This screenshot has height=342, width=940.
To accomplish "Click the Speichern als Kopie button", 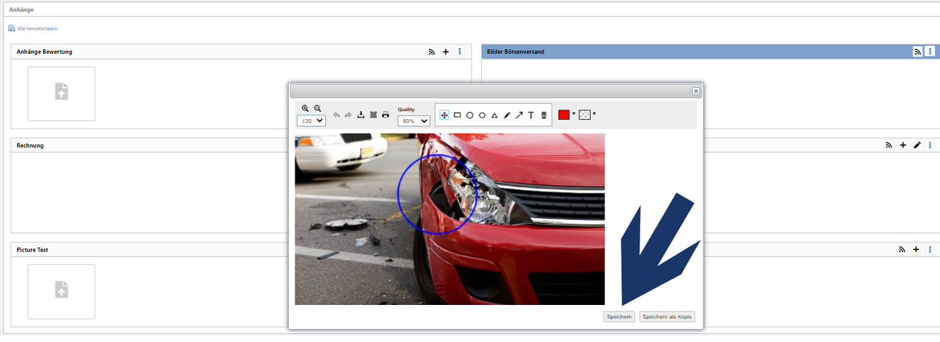I will click(x=667, y=317).
